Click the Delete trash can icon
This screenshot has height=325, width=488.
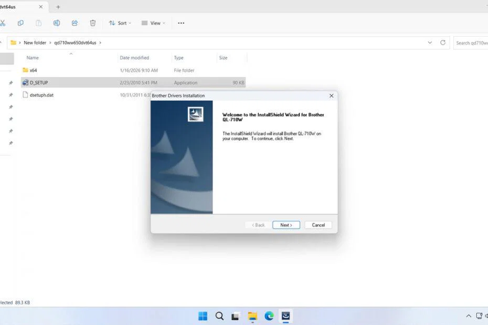coord(93,23)
